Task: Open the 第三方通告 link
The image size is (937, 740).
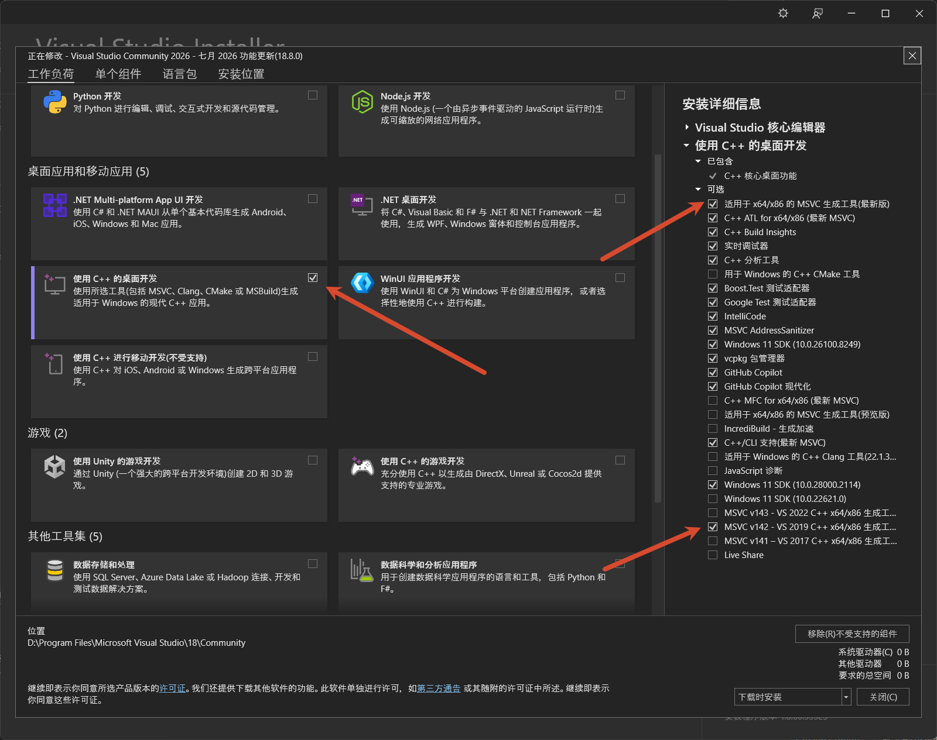Action: (x=439, y=688)
